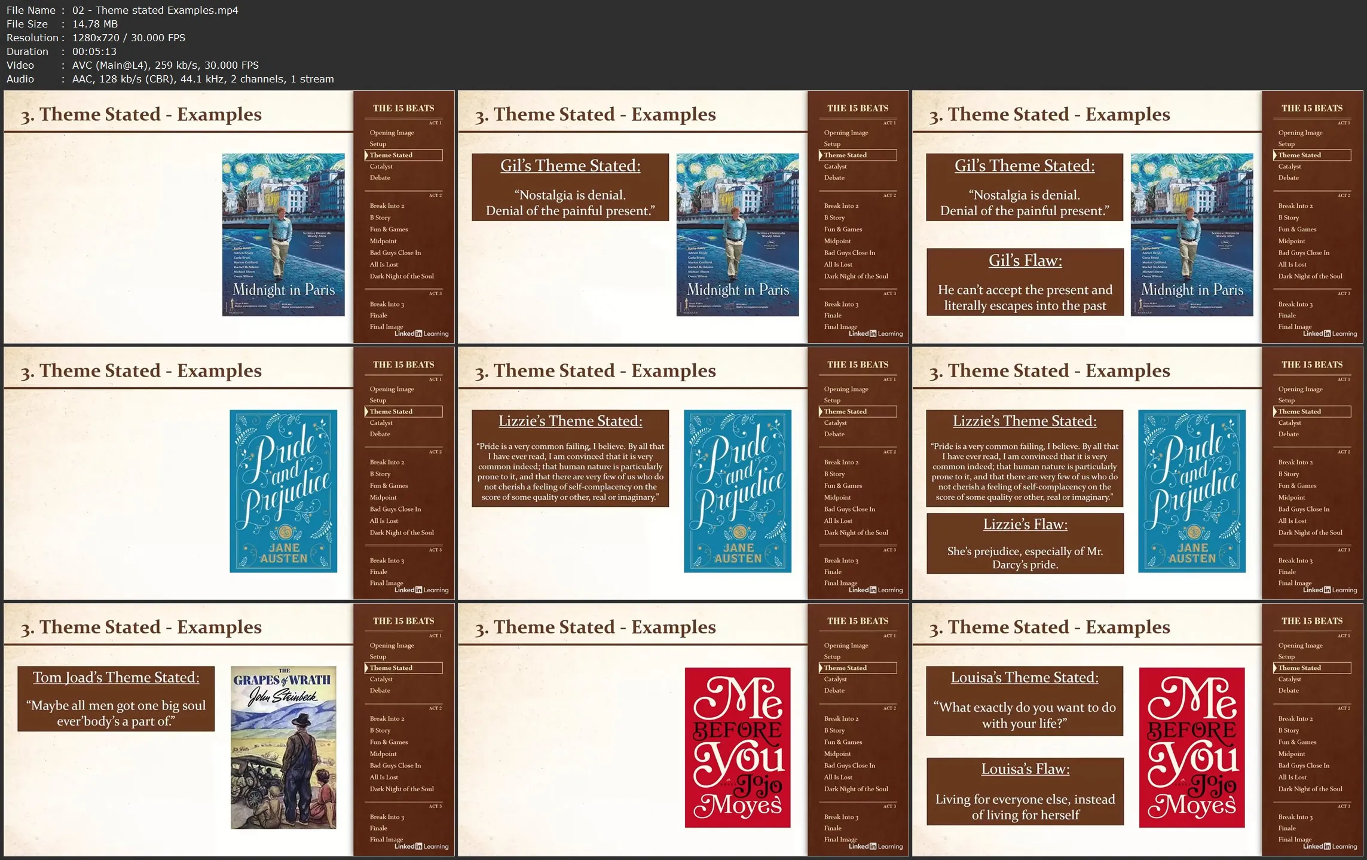Click the 'Tom Joad's Theme Stated:' heading
This screenshot has height=860, width=1367.
pos(116,677)
